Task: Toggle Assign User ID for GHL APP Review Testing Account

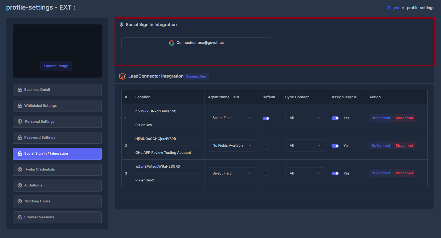Action: click(335, 146)
